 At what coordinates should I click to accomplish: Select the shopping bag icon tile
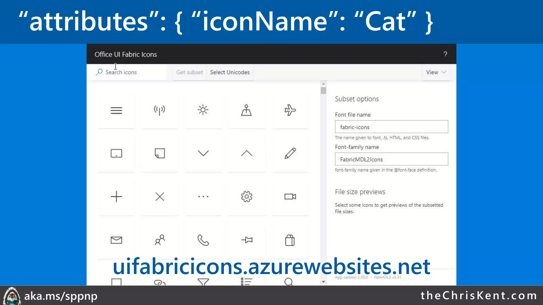pyautogui.click(x=290, y=240)
